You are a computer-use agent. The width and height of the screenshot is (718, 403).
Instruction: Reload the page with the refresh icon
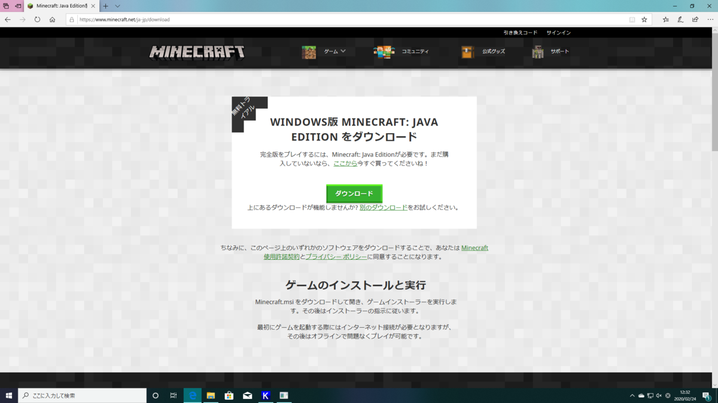37,19
